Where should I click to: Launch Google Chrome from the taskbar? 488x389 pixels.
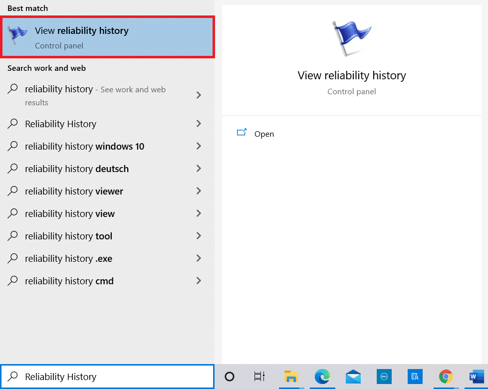tap(446, 377)
